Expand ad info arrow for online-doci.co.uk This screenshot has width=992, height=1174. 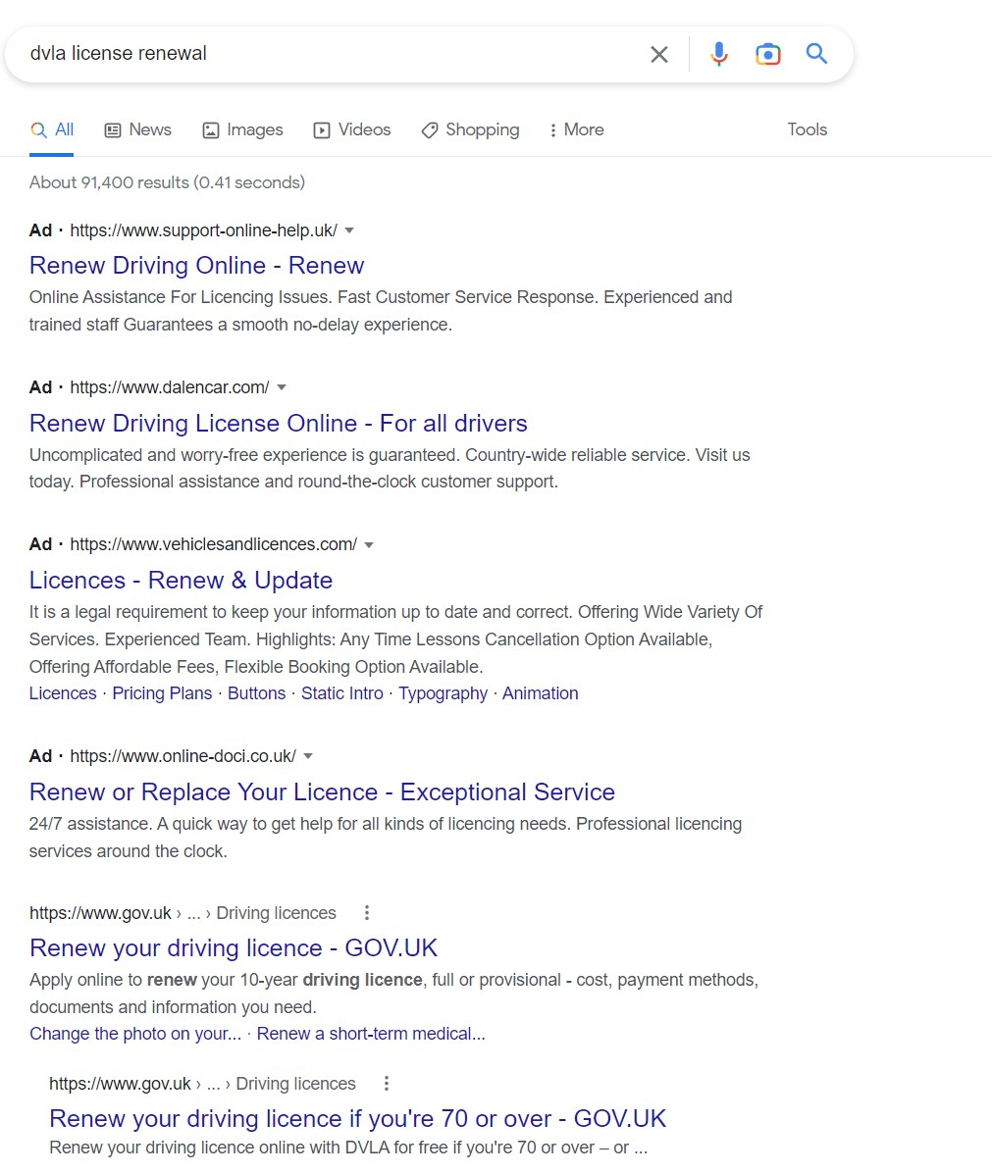[308, 756]
